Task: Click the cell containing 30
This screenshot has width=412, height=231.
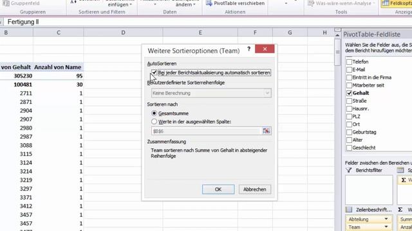Action: tap(59, 85)
